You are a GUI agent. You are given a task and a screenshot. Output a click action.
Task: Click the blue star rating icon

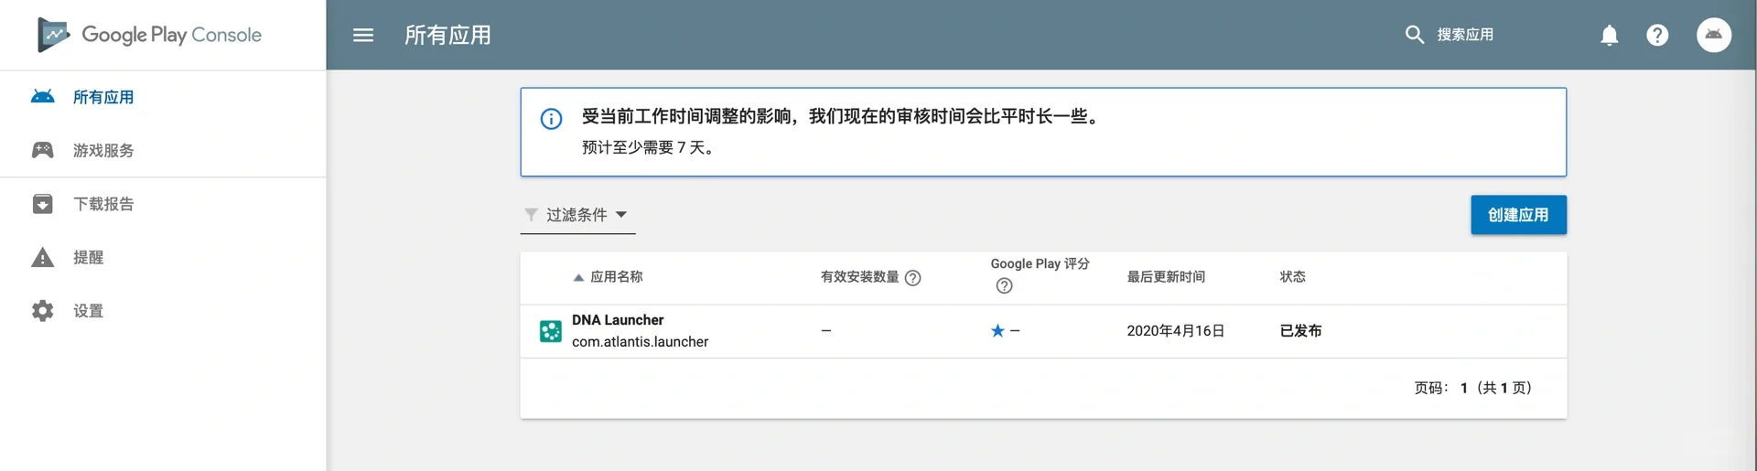pos(997,330)
